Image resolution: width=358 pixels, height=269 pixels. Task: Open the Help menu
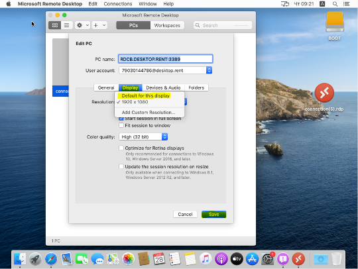(x=168, y=4)
